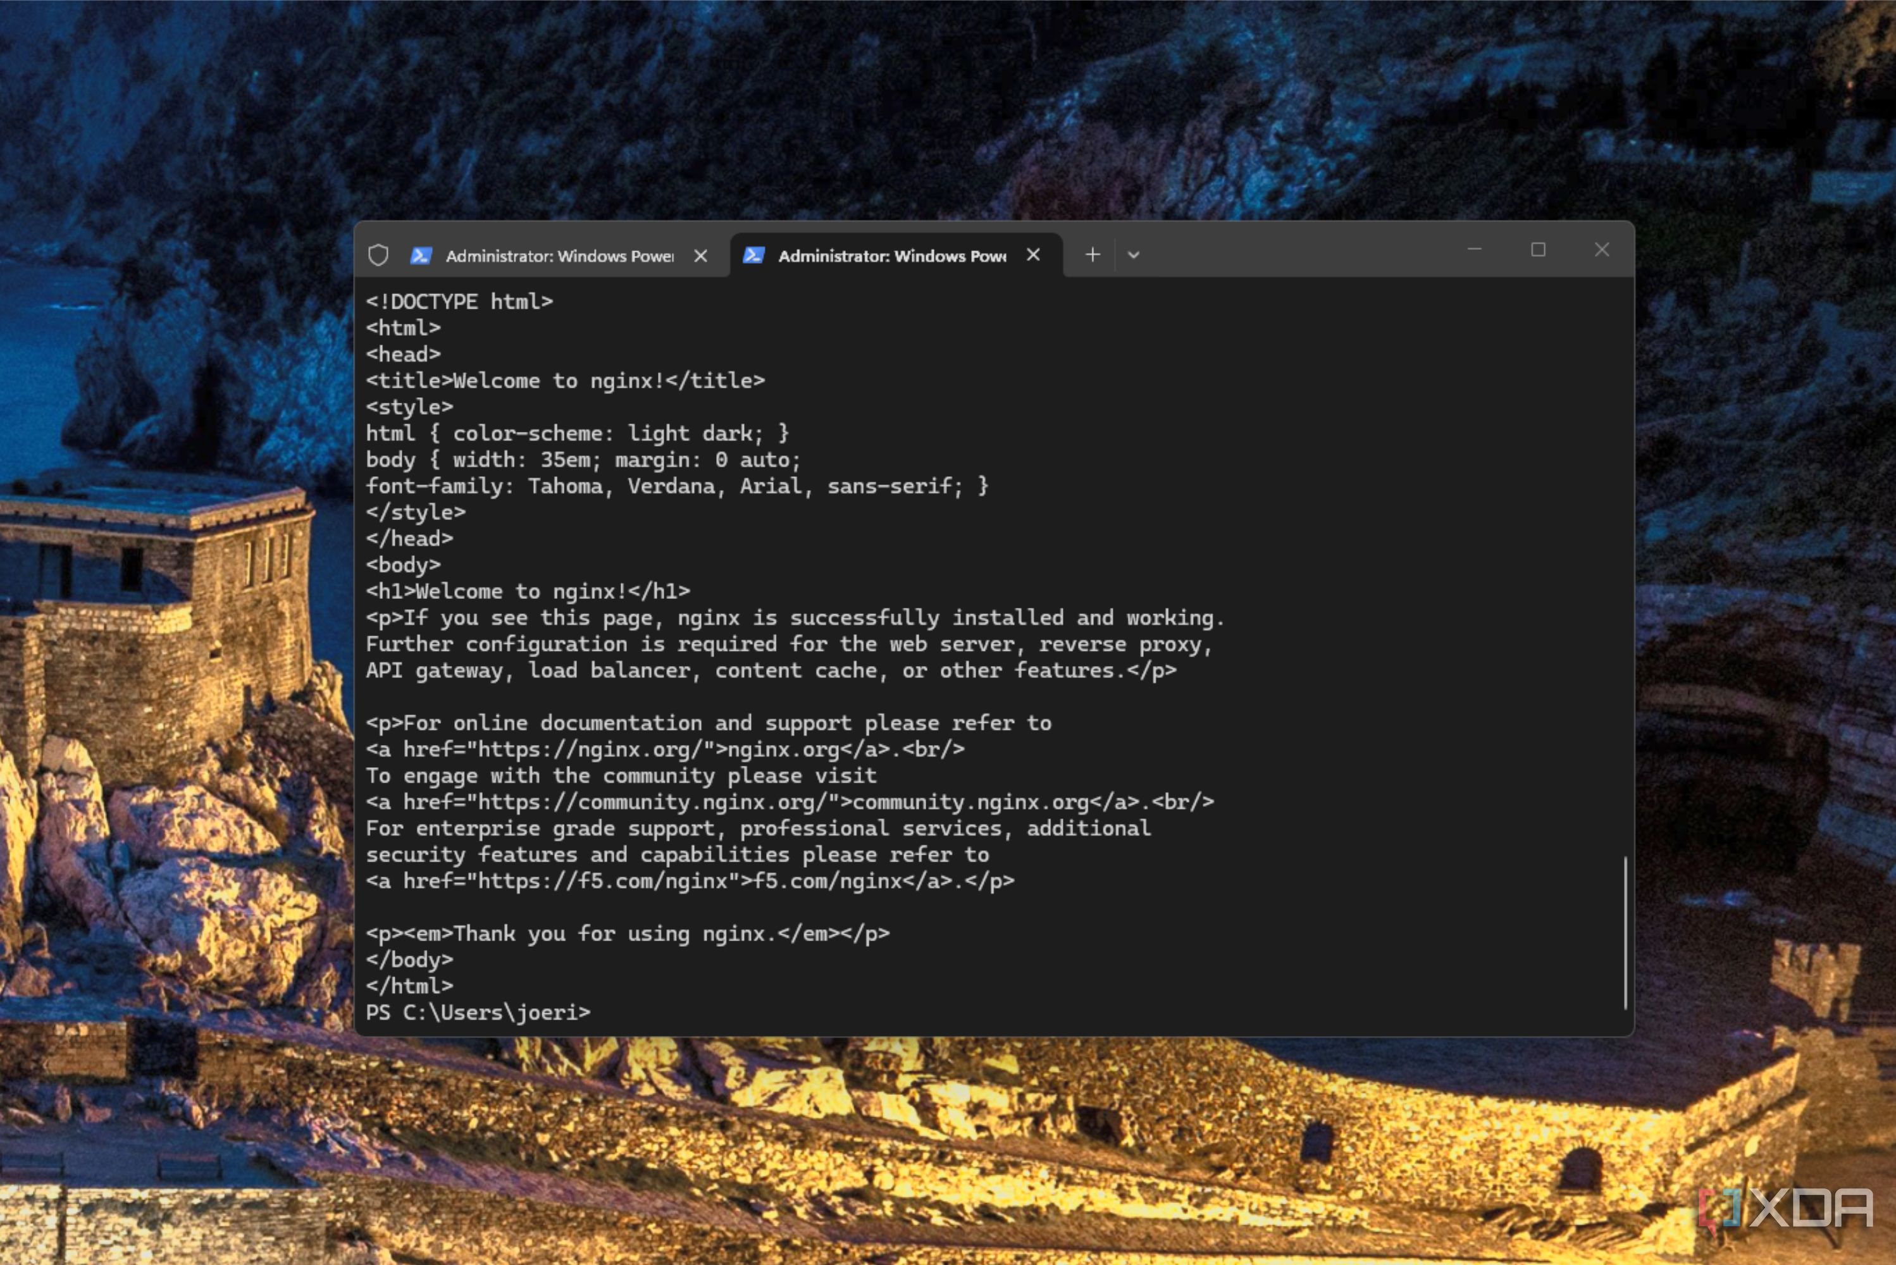The width and height of the screenshot is (1896, 1265).
Task: Click 'Thank you for using nginx.' line
Action: (627, 934)
